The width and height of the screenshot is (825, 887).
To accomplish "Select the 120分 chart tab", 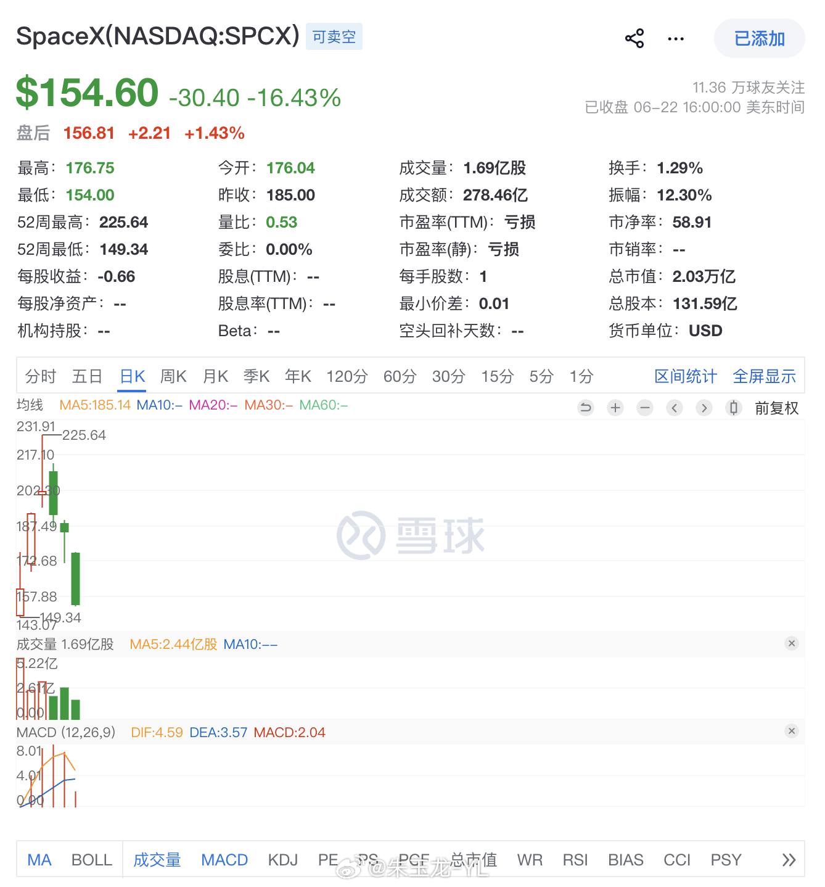I will pyautogui.click(x=347, y=376).
